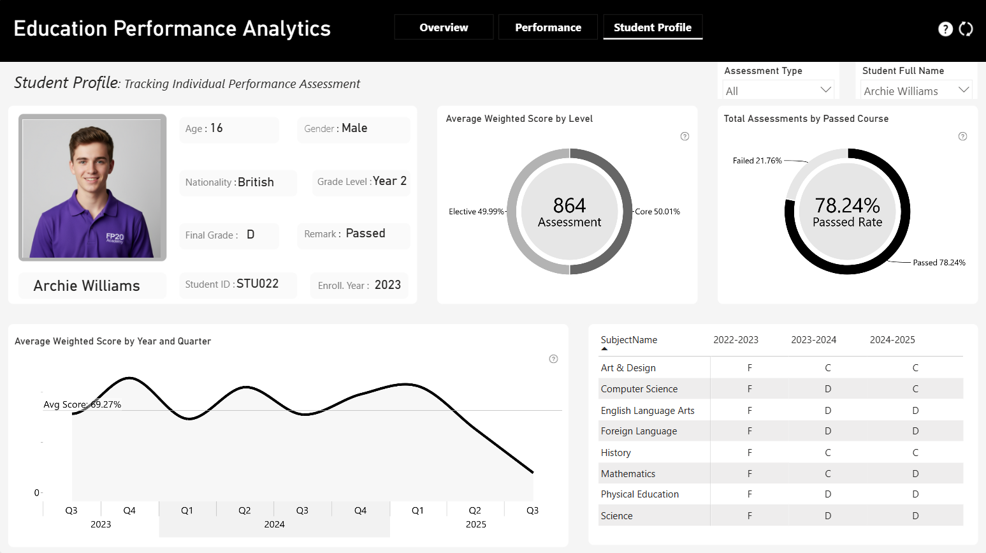Open the Student Full Name dropdown
This screenshot has width=986, height=553.
(x=916, y=90)
